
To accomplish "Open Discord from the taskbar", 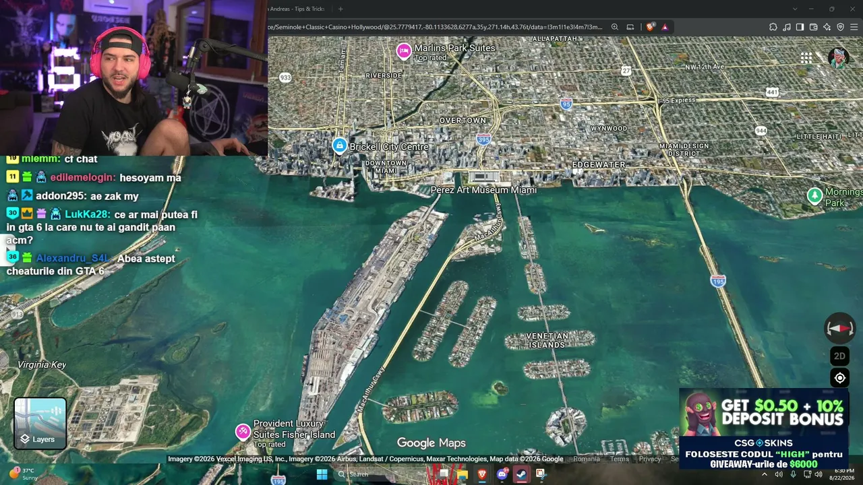I will (x=502, y=474).
